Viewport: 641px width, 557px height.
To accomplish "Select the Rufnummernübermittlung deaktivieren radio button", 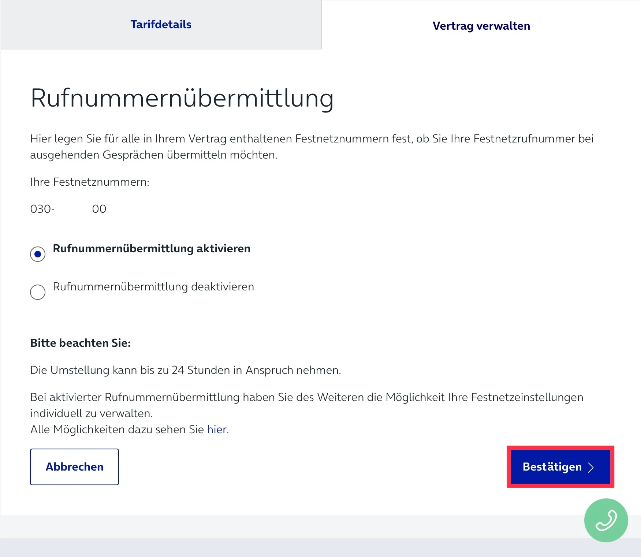I will click(x=38, y=292).
